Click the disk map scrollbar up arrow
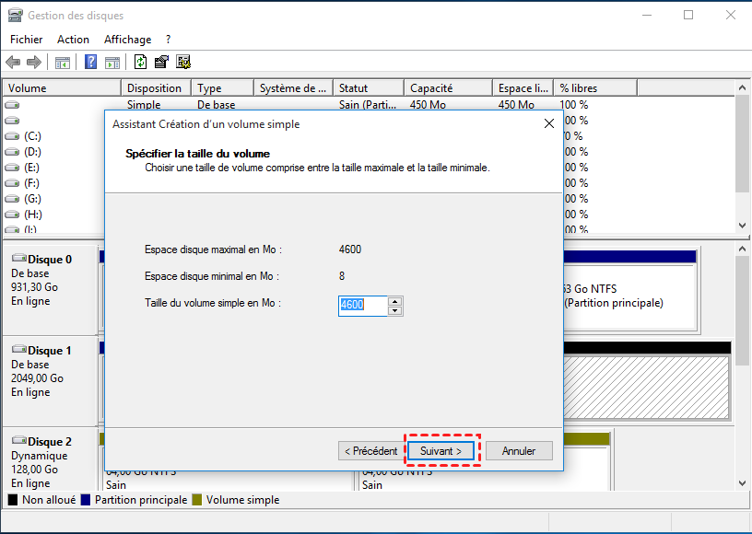Viewport: 752px width, 534px height. 742,249
